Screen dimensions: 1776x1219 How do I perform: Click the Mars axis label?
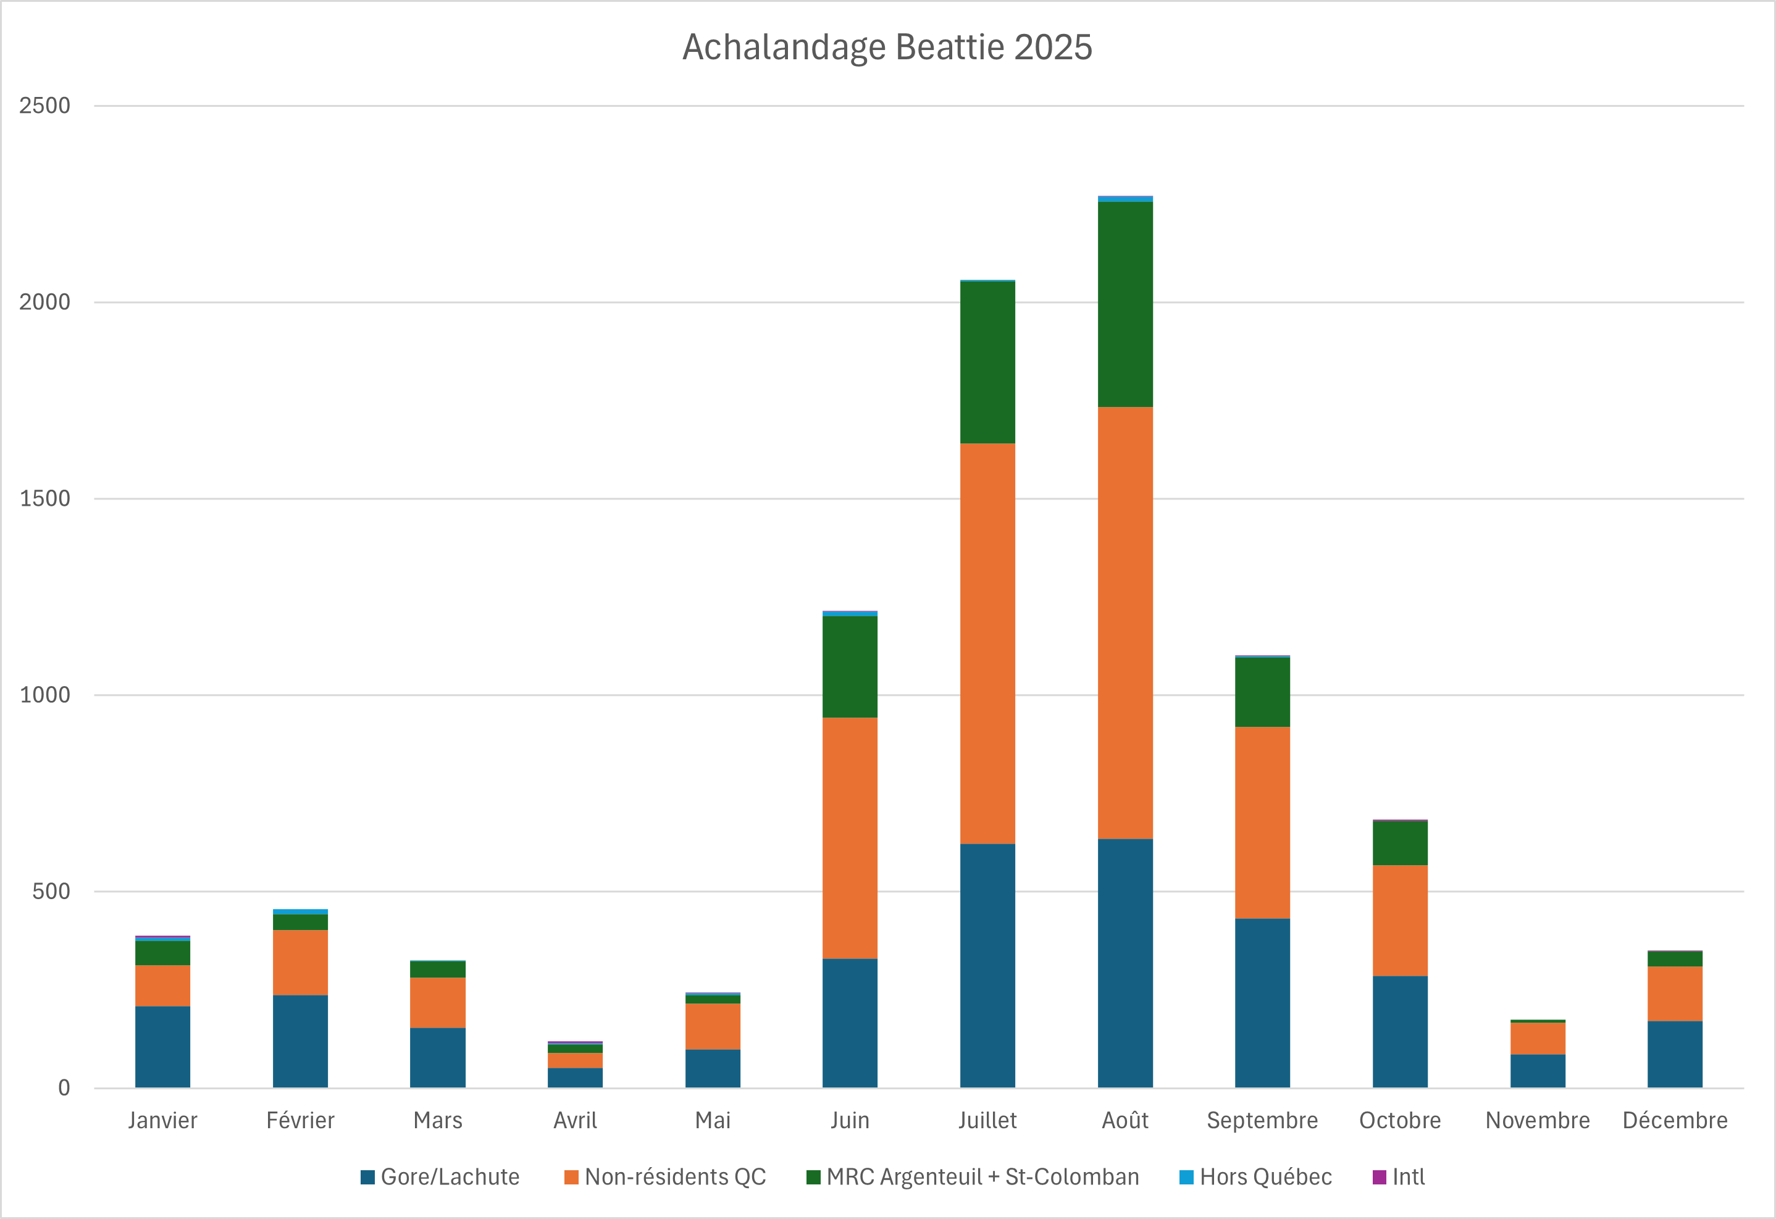(x=438, y=1120)
